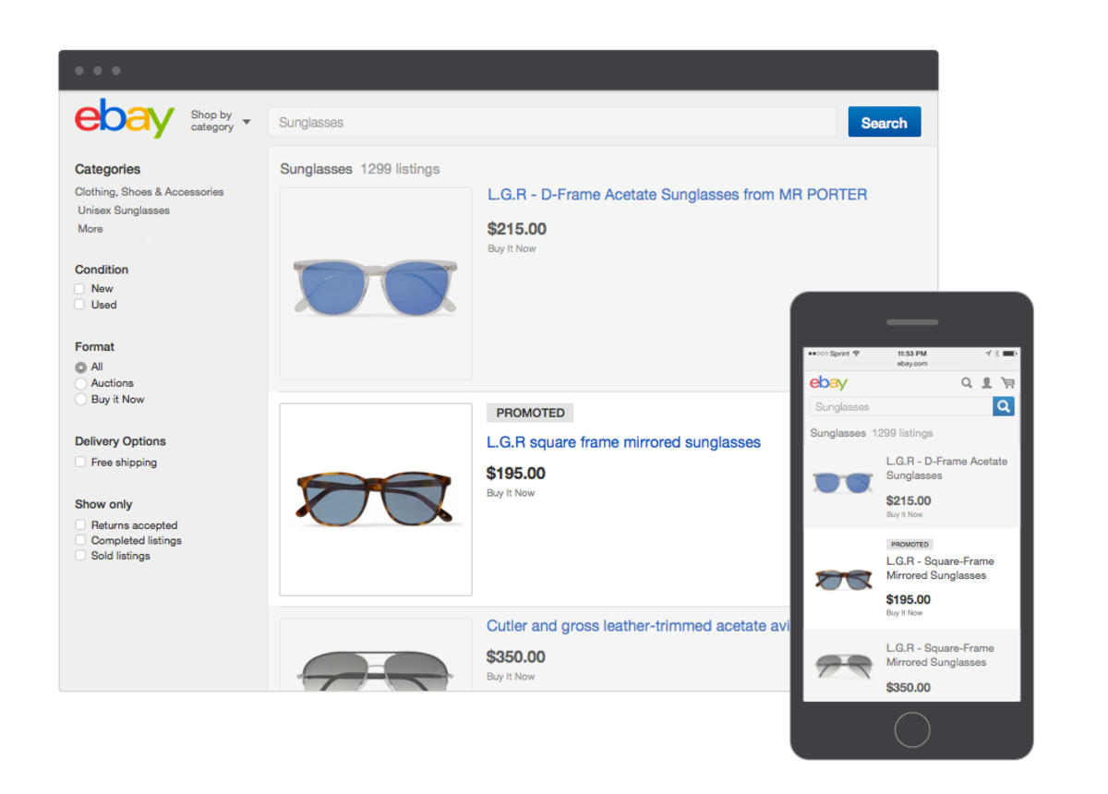The height and width of the screenshot is (794, 1108).
Task: Click the Show only heading
Action: [103, 504]
